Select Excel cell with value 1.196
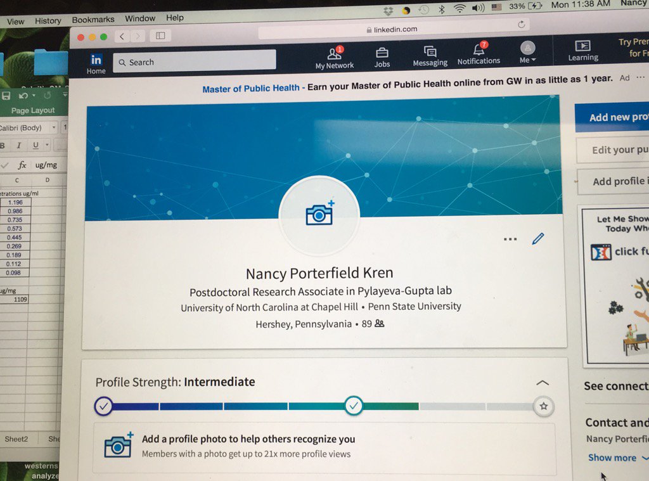Screen dimensions: 649x481 [x=15, y=202]
